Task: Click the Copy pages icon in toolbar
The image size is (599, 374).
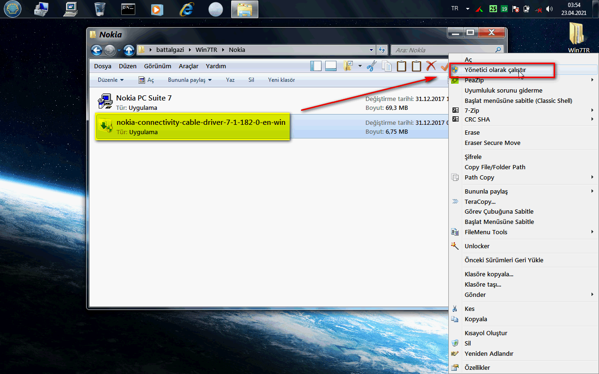Action: [x=387, y=66]
